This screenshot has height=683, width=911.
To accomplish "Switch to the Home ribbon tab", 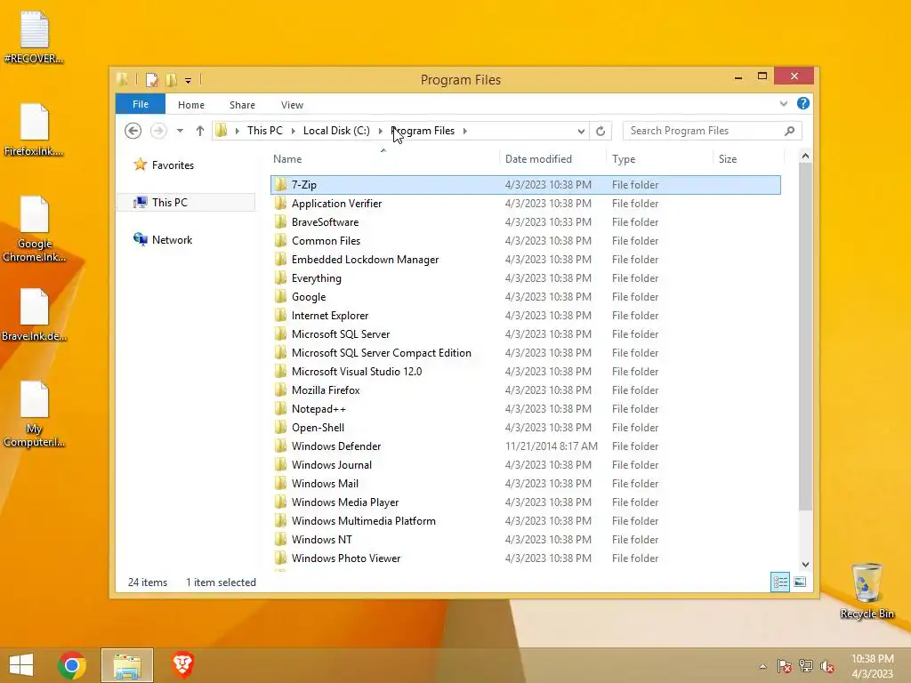I will pos(191,105).
